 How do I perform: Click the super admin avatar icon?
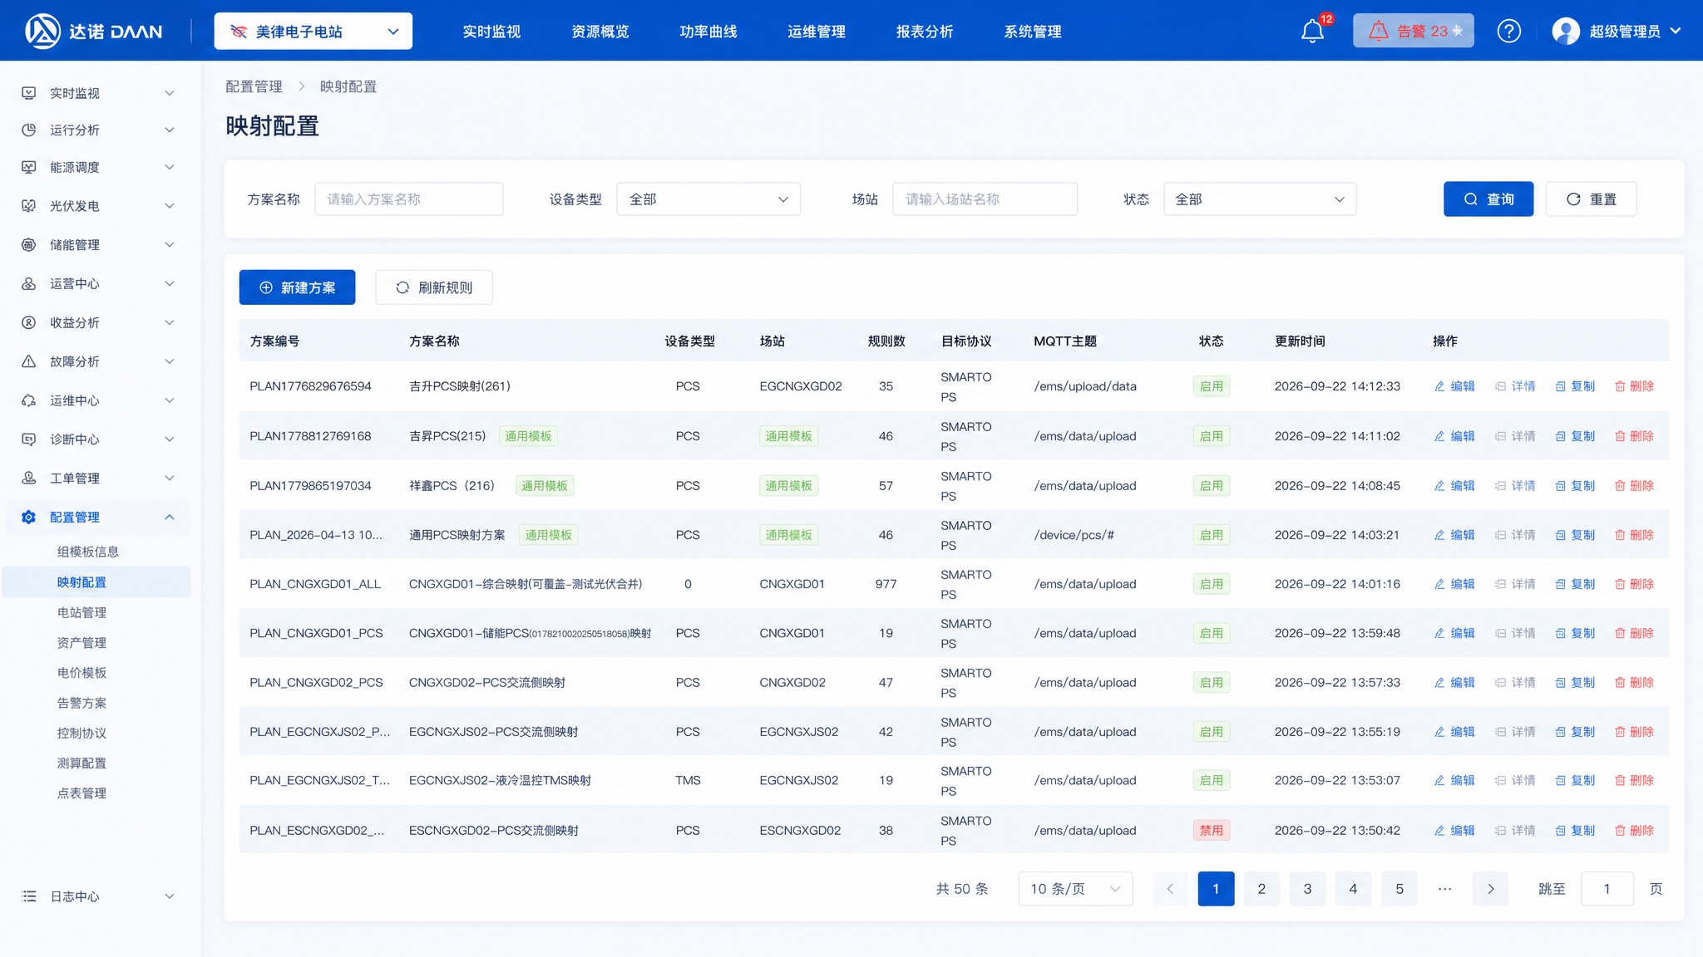click(1566, 32)
